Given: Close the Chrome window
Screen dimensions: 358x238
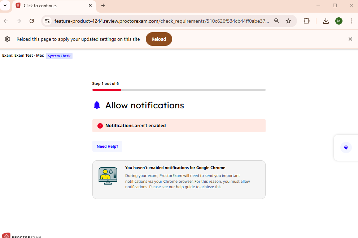Looking at the screenshot, I should (x=352, y=5).
